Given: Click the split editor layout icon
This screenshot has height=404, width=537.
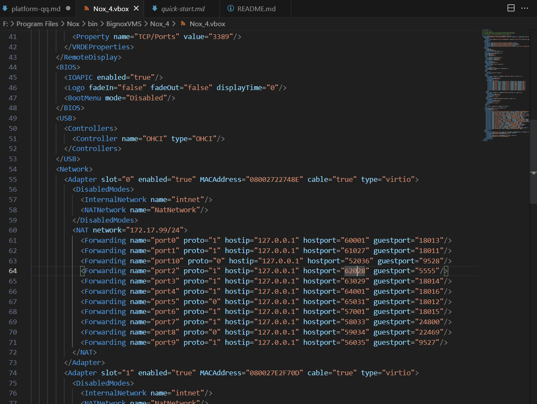Looking at the screenshot, I should point(511,8).
